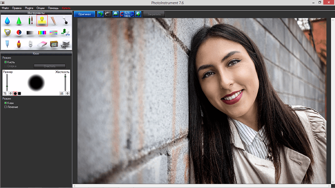This screenshot has width=335, height=188.
Task: Open the Файл menu
Action: click(5, 8)
